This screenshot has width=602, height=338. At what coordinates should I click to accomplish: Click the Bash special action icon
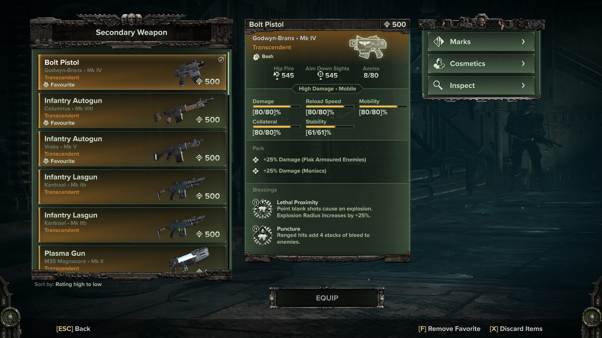(x=256, y=57)
